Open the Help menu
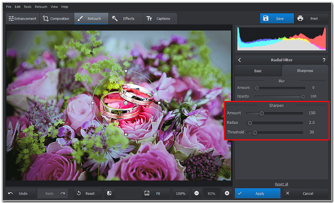 pyautogui.click(x=65, y=7)
